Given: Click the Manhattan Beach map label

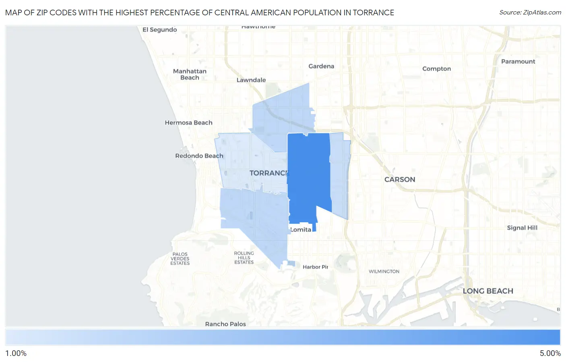Looking at the screenshot, I should (x=190, y=74).
